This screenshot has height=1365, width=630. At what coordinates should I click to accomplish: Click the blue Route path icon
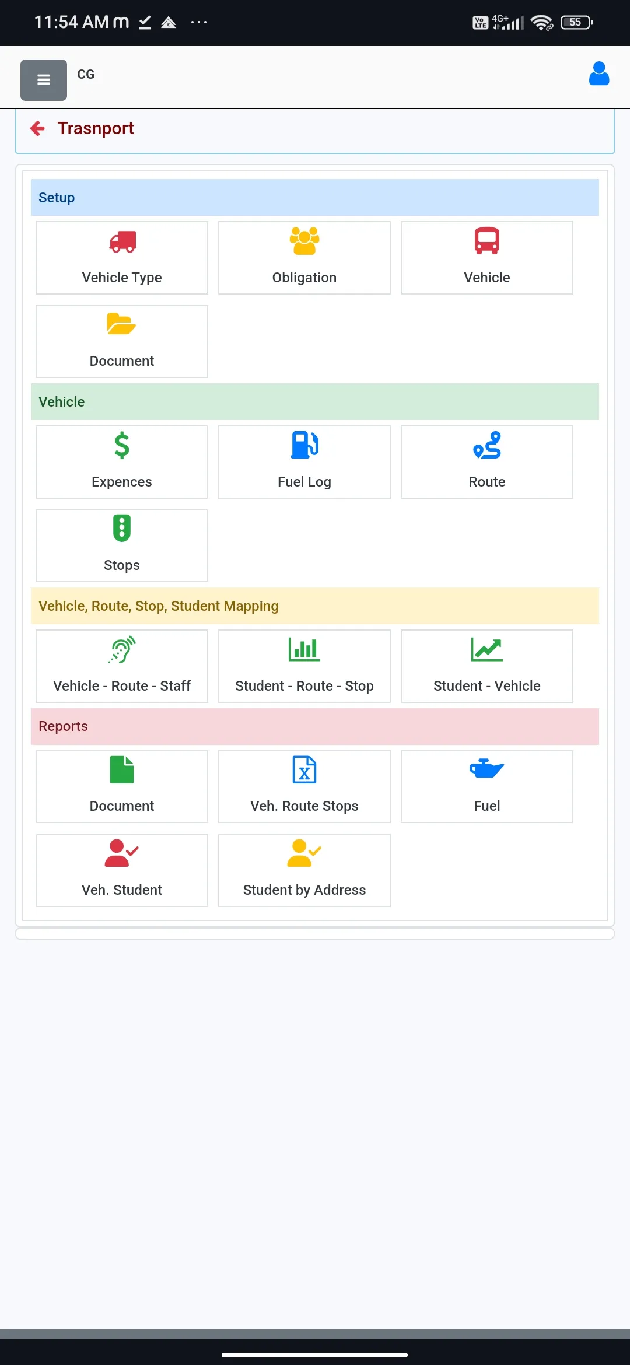pos(487,445)
